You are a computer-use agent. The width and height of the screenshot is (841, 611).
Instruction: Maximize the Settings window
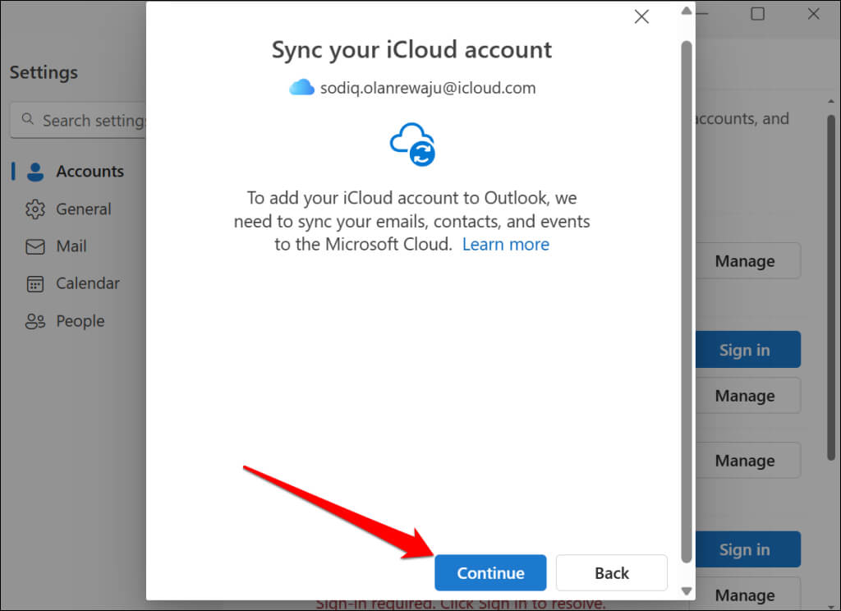coord(757,13)
